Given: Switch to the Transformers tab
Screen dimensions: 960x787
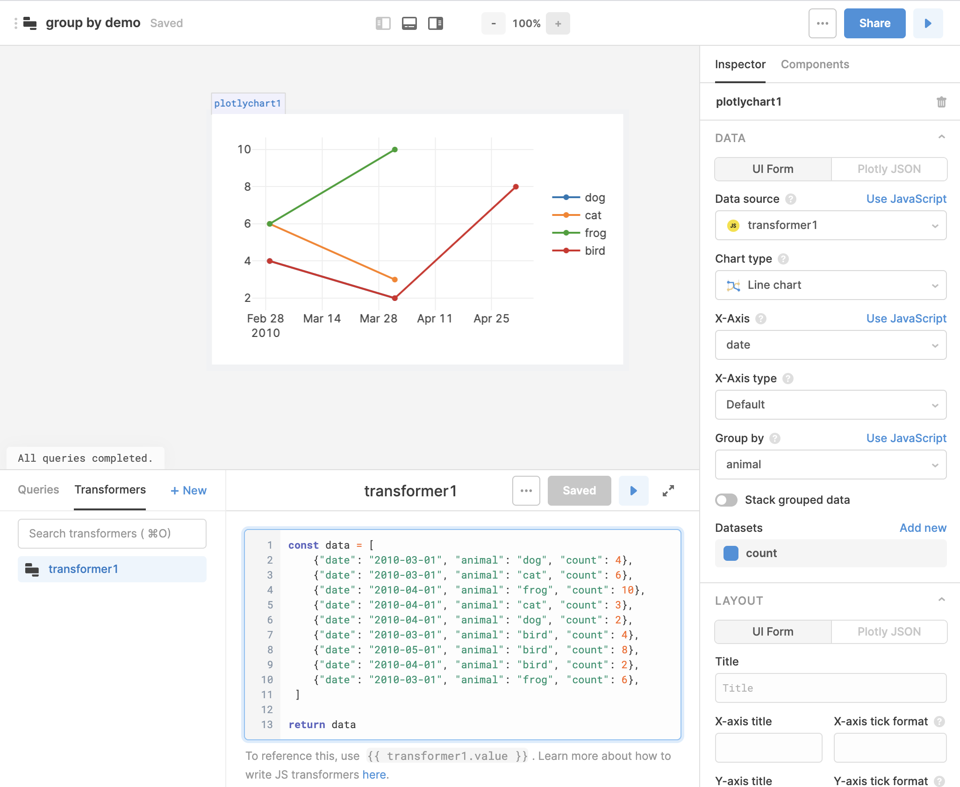Looking at the screenshot, I should tap(110, 490).
